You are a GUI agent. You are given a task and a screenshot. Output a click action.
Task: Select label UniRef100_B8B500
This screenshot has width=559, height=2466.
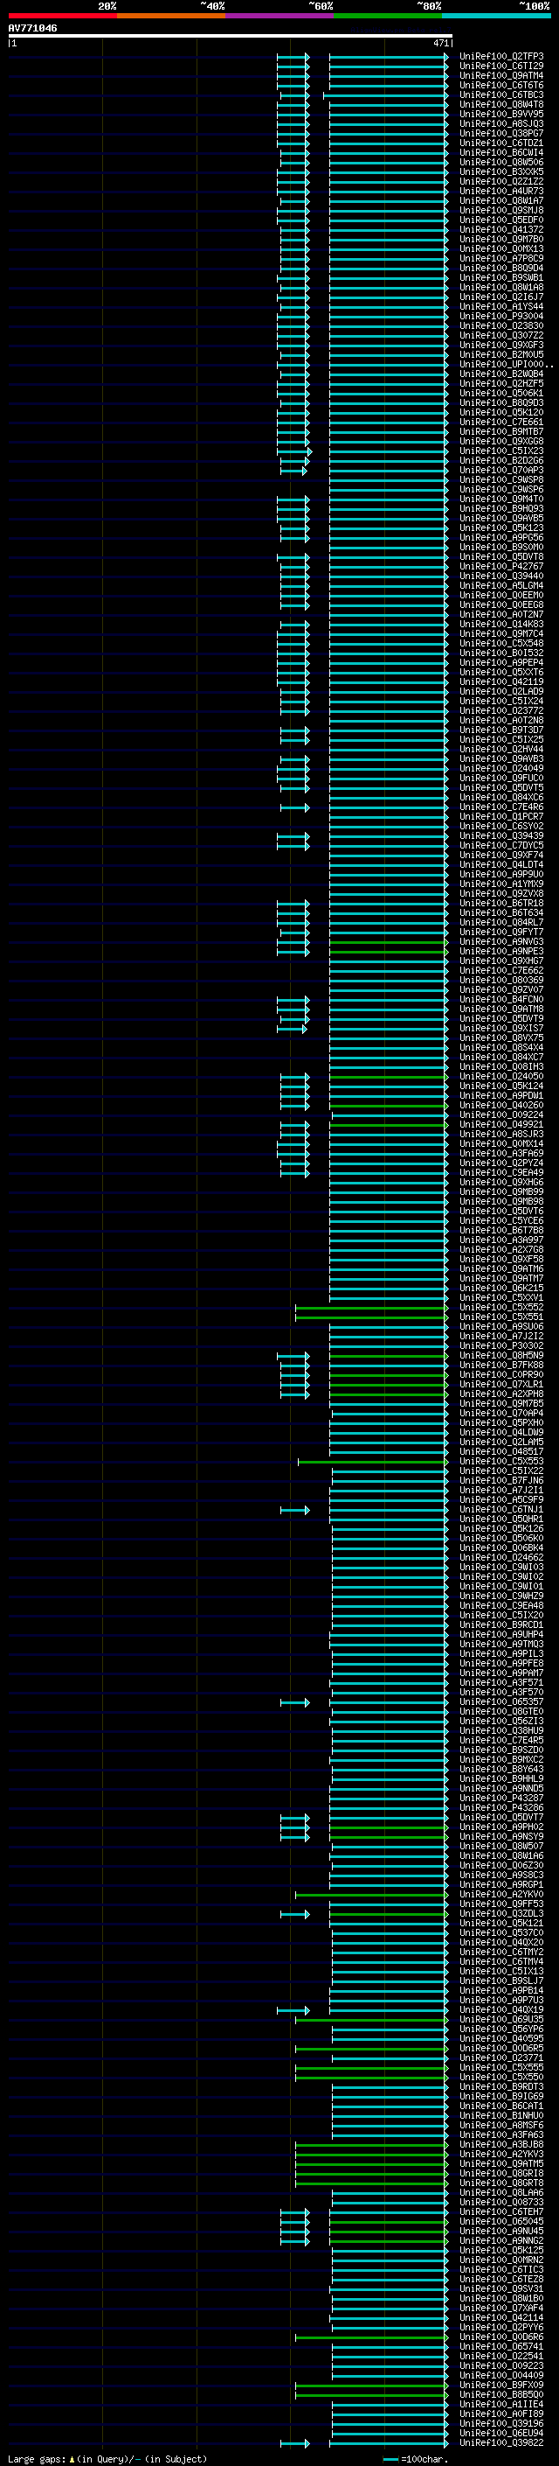[500, 2394]
